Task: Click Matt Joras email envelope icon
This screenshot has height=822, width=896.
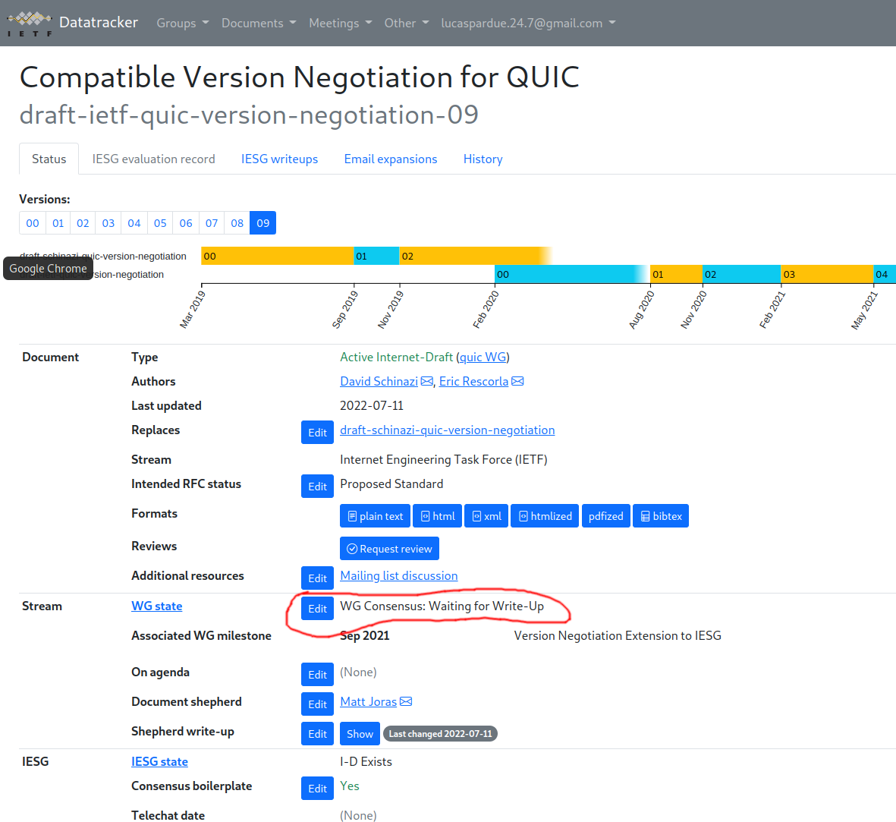Action: tap(406, 701)
